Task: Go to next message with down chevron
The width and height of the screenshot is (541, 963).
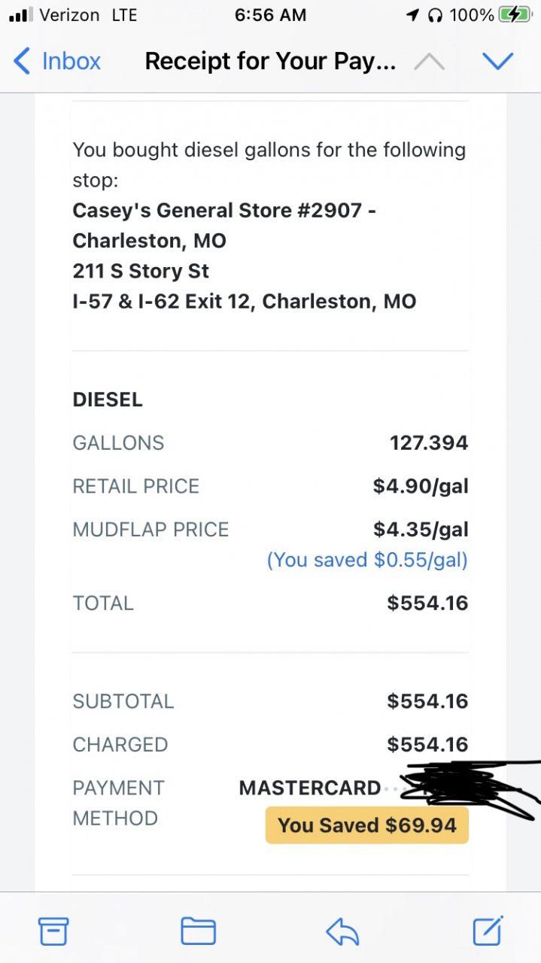Action: pyautogui.click(x=497, y=61)
